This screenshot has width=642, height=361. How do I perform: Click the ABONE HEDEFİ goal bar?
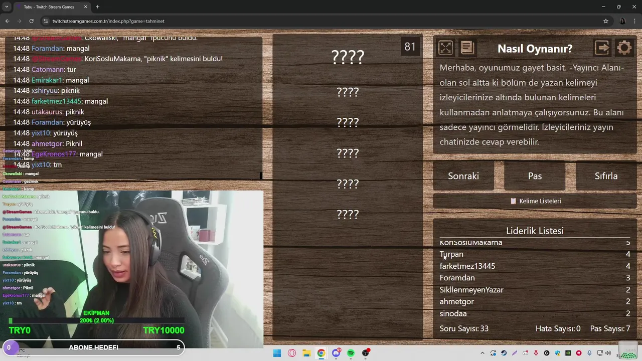[x=93, y=347]
